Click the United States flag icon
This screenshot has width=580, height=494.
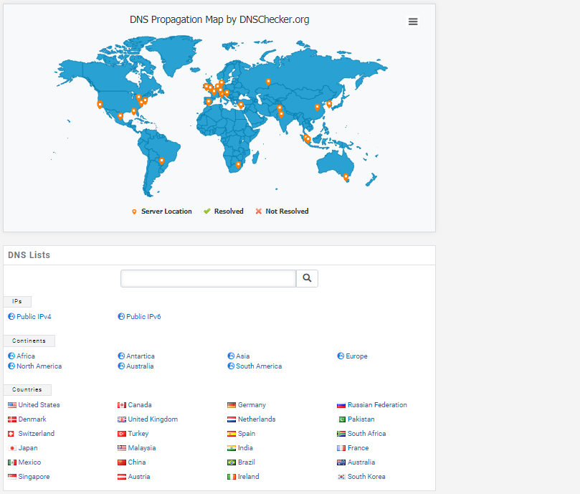12,405
